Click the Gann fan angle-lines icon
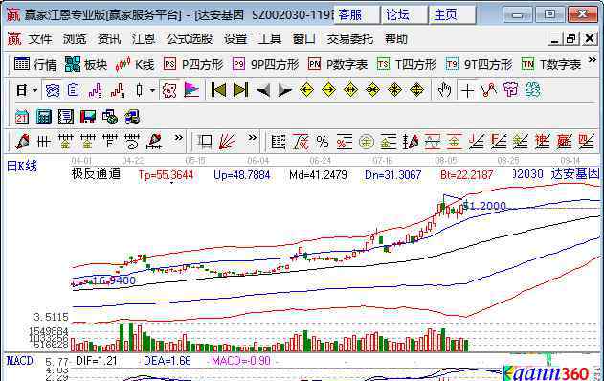This screenshot has height=381, width=604. (x=227, y=142)
